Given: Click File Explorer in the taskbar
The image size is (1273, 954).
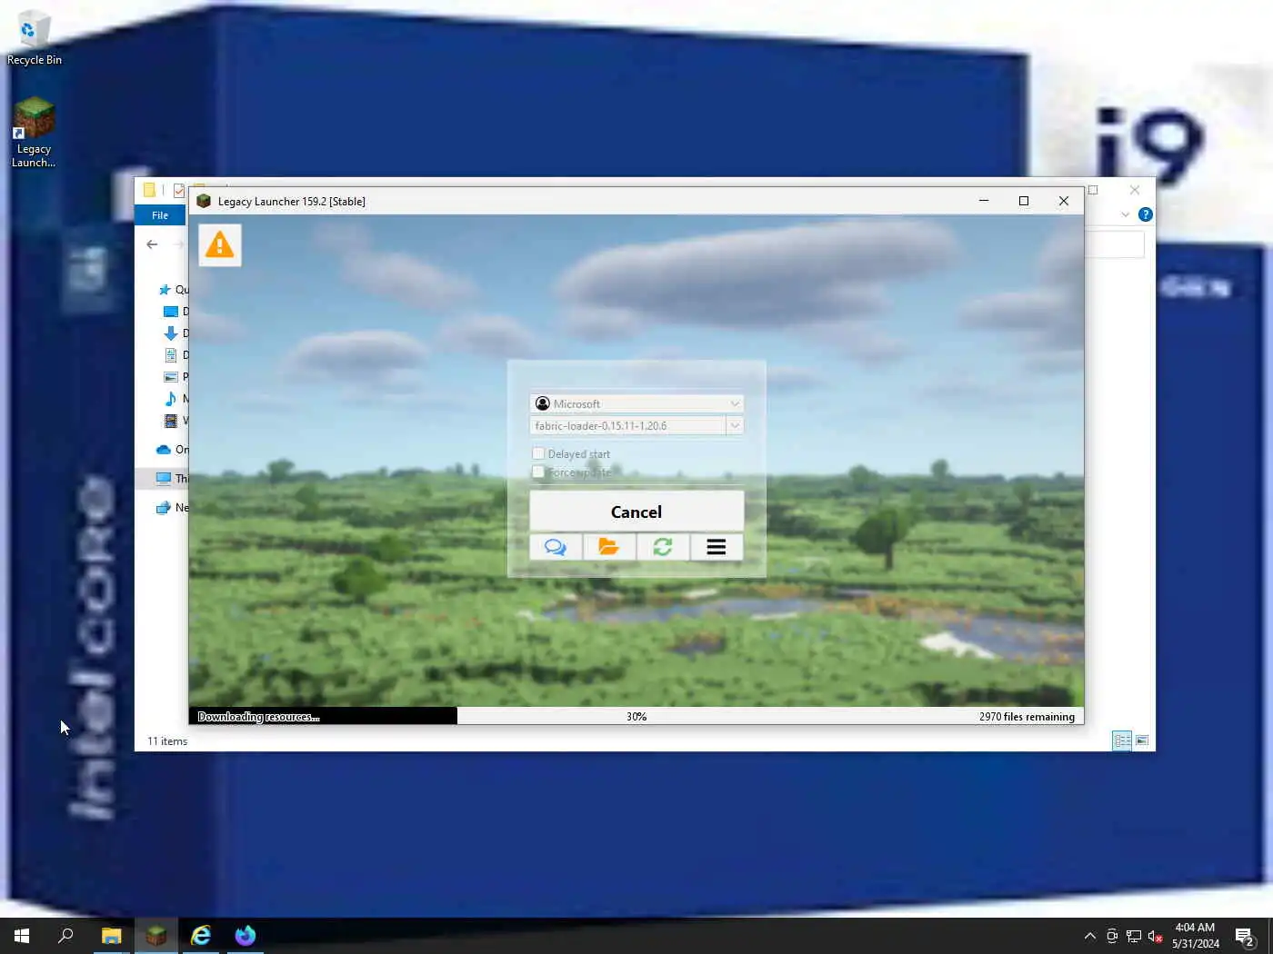Looking at the screenshot, I should (x=111, y=935).
